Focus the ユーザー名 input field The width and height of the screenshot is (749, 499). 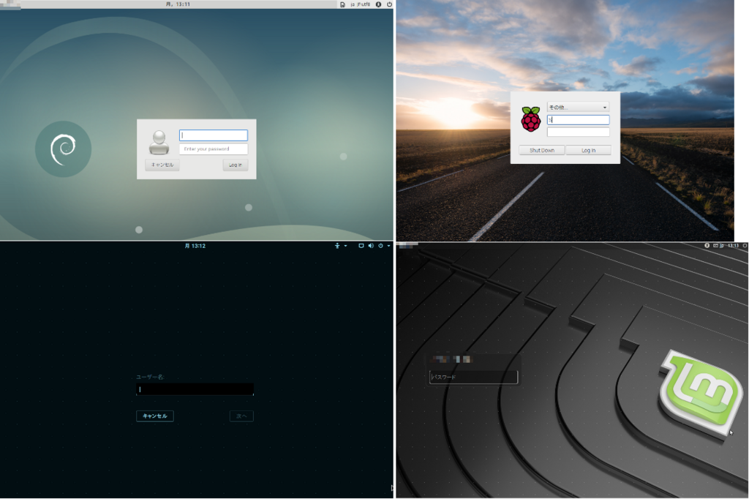click(x=195, y=389)
